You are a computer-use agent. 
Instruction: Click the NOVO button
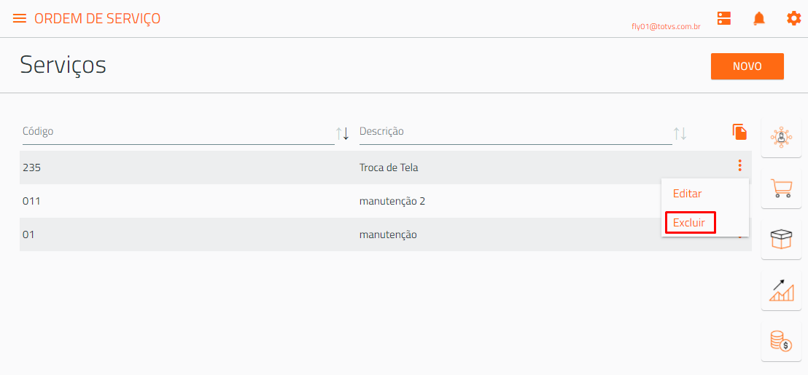(747, 66)
